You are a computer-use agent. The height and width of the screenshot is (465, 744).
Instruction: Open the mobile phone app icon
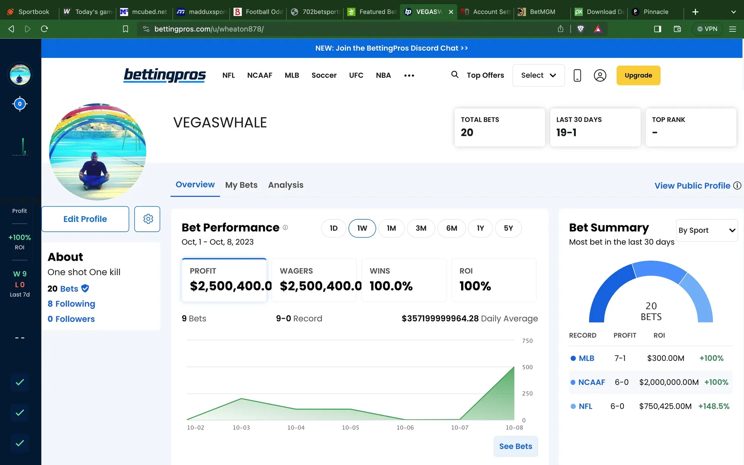[577, 75]
